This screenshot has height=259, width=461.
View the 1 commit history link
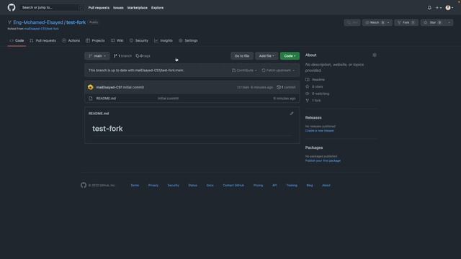pyautogui.click(x=286, y=87)
